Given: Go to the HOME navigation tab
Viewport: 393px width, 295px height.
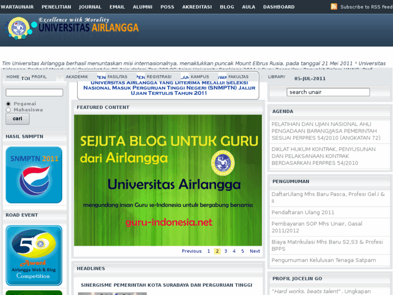Looking at the screenshot, I should [13, 77].
